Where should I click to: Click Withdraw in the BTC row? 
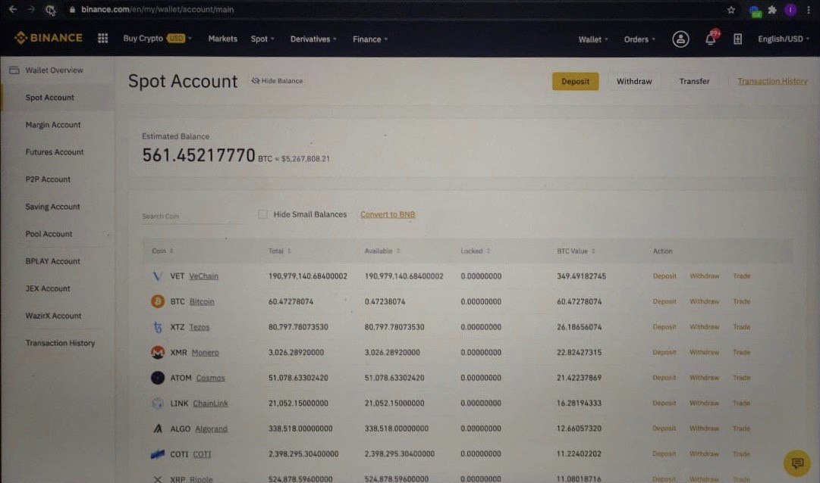pos(704,301)
